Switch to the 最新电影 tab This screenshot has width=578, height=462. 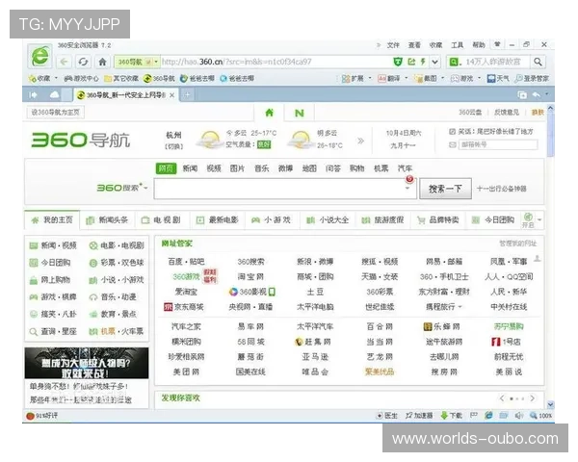[218, 220]
